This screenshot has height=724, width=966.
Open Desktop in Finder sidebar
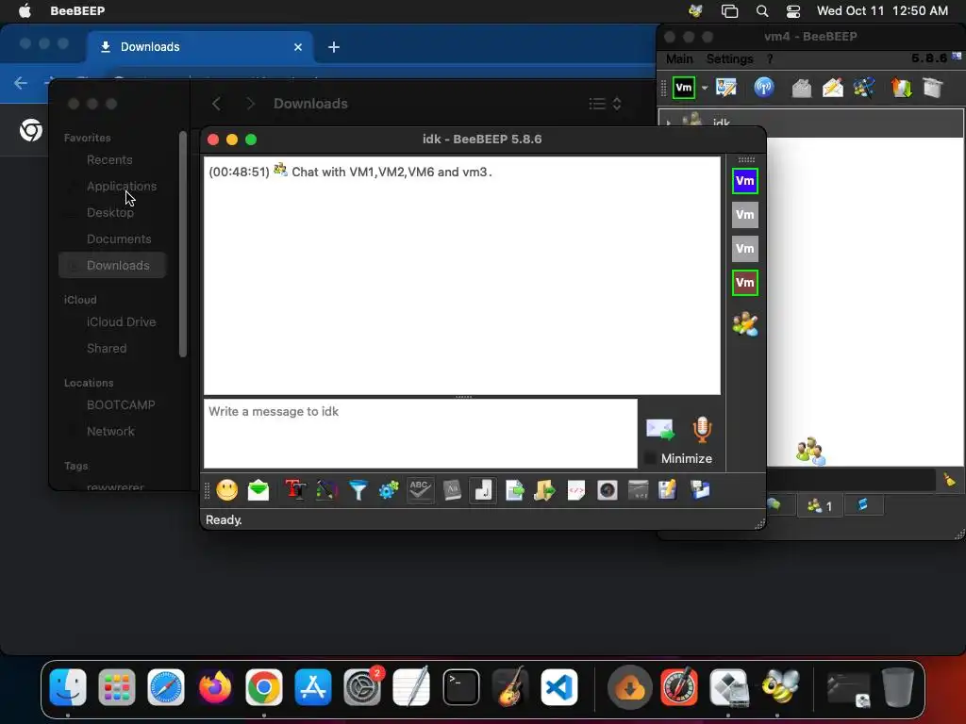110,212
